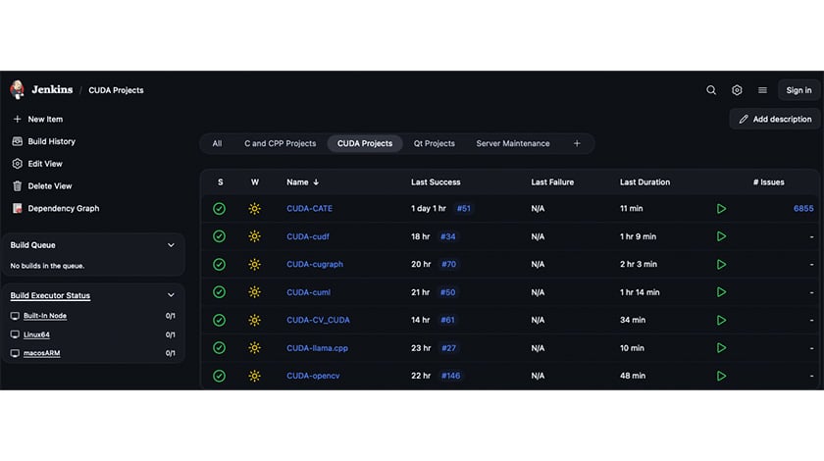Viewport: 824px width, 461px height.
Task: Click success status icon of CUDA-cugraph
Action: (x=219, y=264)
